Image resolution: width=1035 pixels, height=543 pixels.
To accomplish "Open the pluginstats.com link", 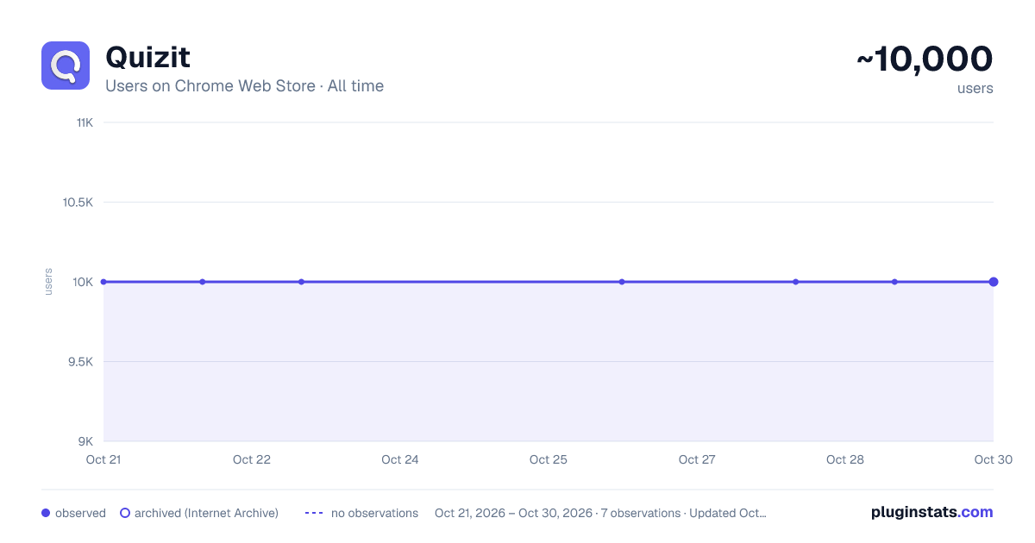I will click(x=932, y=512).
